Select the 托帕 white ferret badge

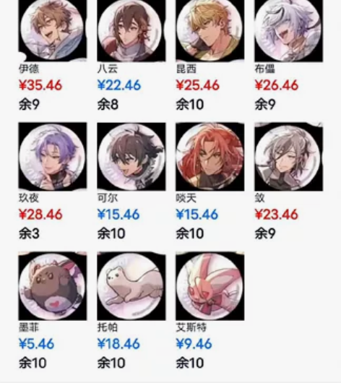[131, 286]
